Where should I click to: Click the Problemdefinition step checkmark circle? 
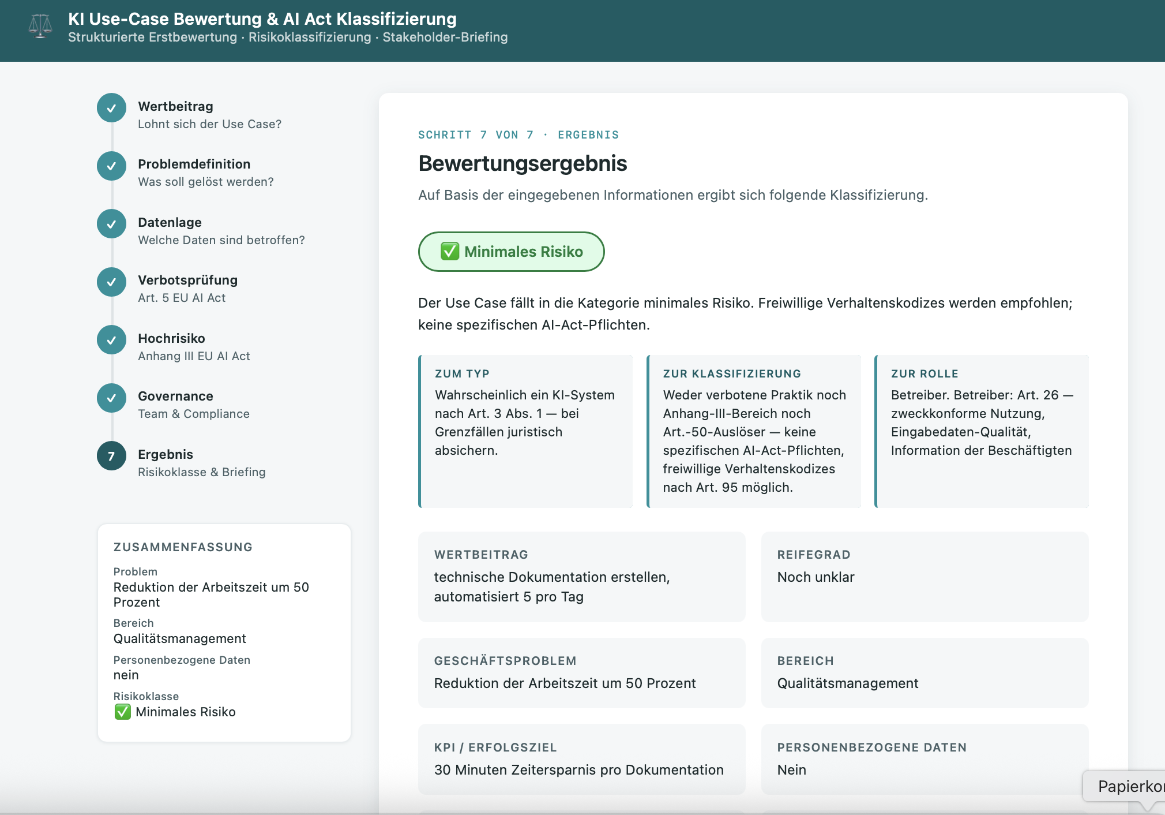pos(111,166)
